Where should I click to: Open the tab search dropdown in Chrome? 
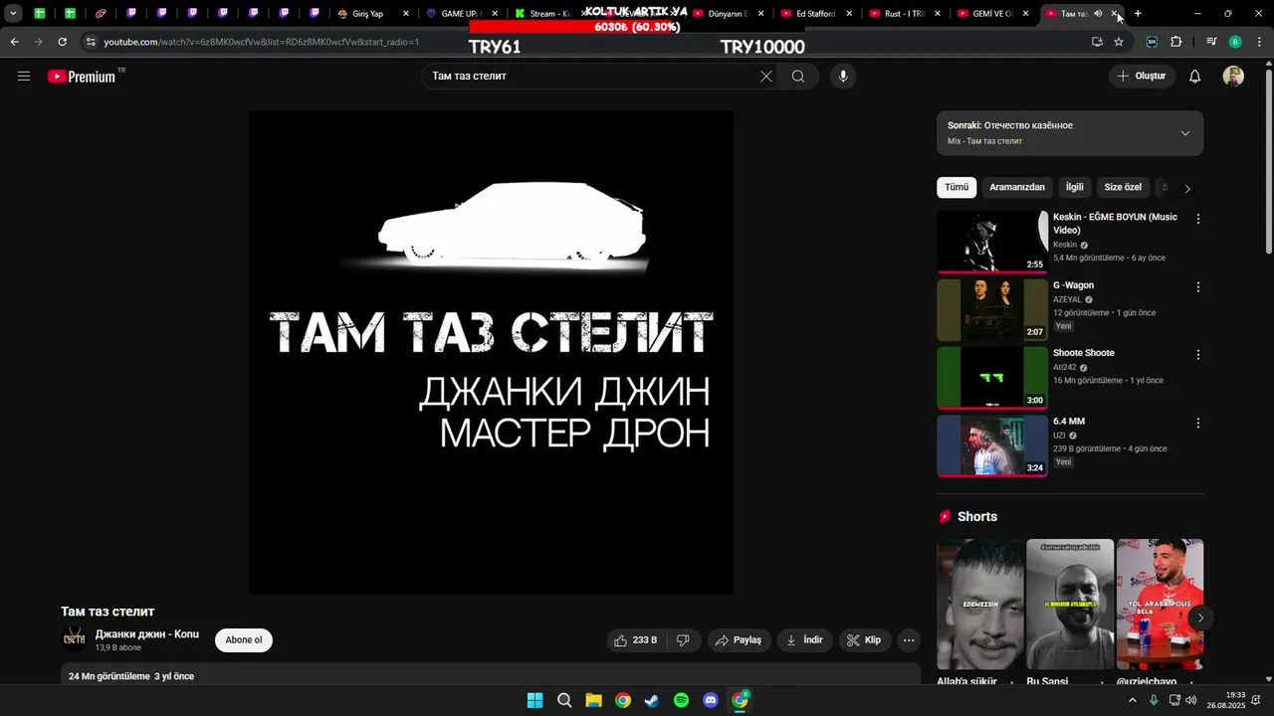13,14
